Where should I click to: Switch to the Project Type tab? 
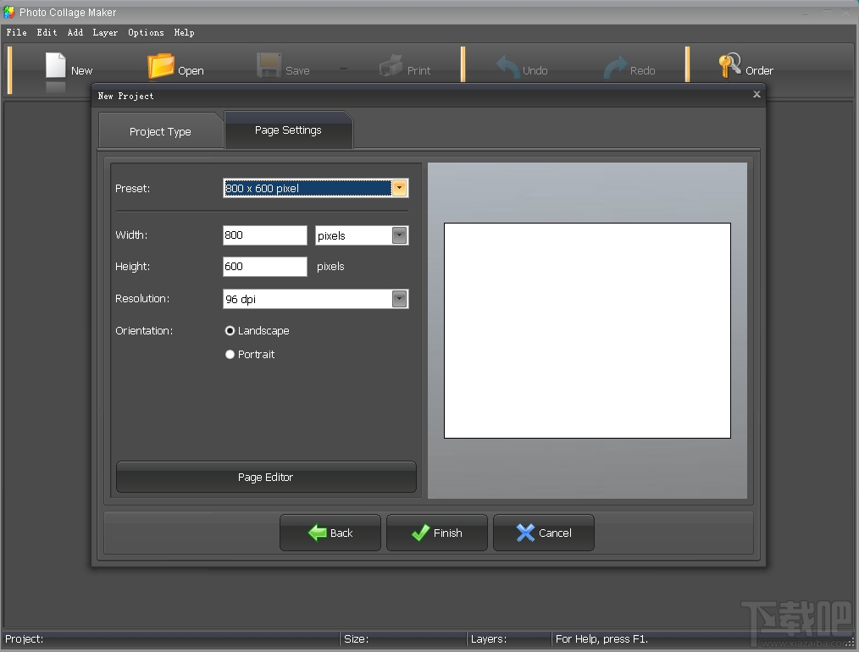160,131
